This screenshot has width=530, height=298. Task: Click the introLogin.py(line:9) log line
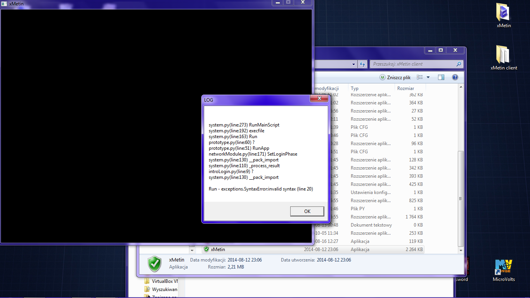231,172
